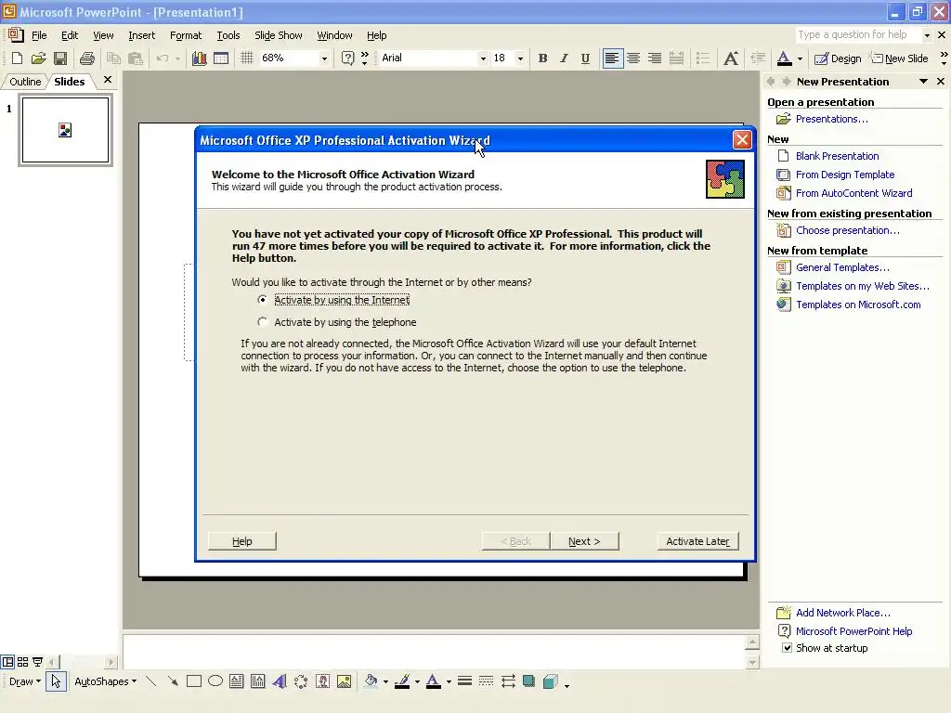Image resolution: width=951 pixels, height=713 pixels.
Task: Open the font size 18 dropdown
Action: 520,58
